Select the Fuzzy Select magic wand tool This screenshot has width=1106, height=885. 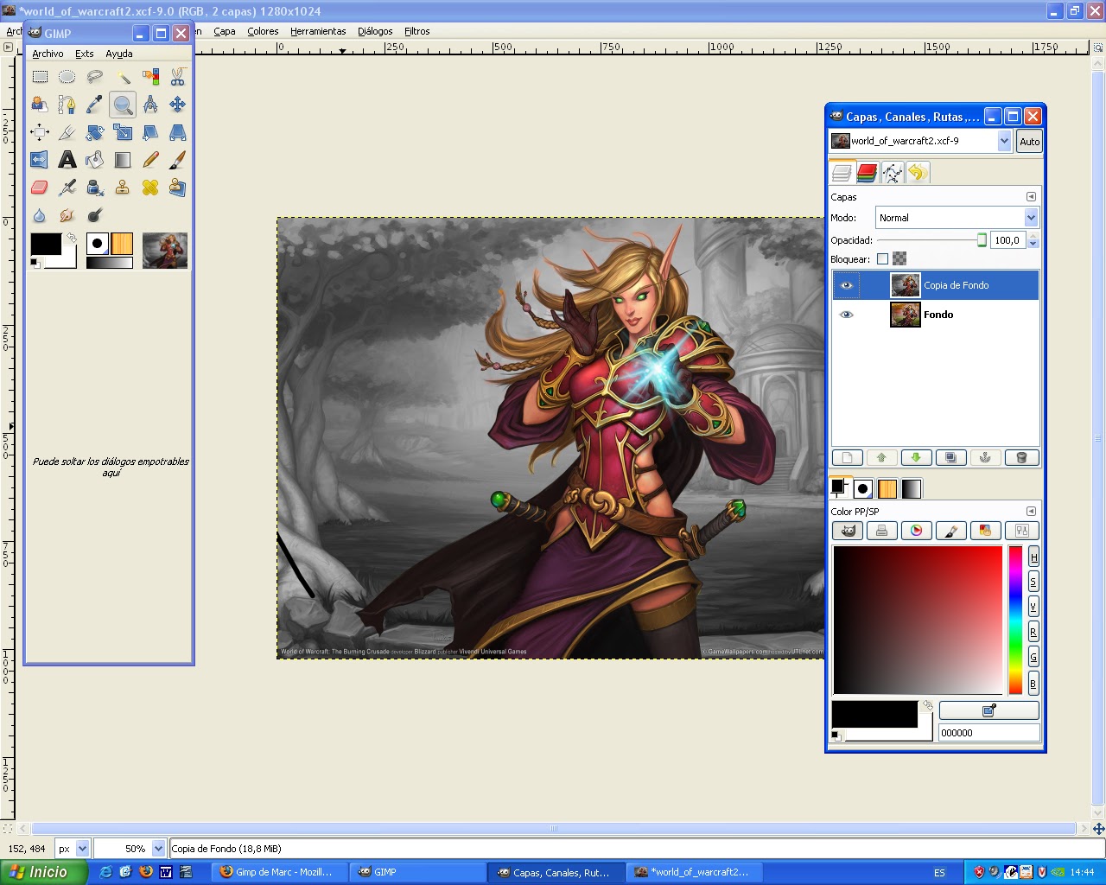(x=123, y=77)
